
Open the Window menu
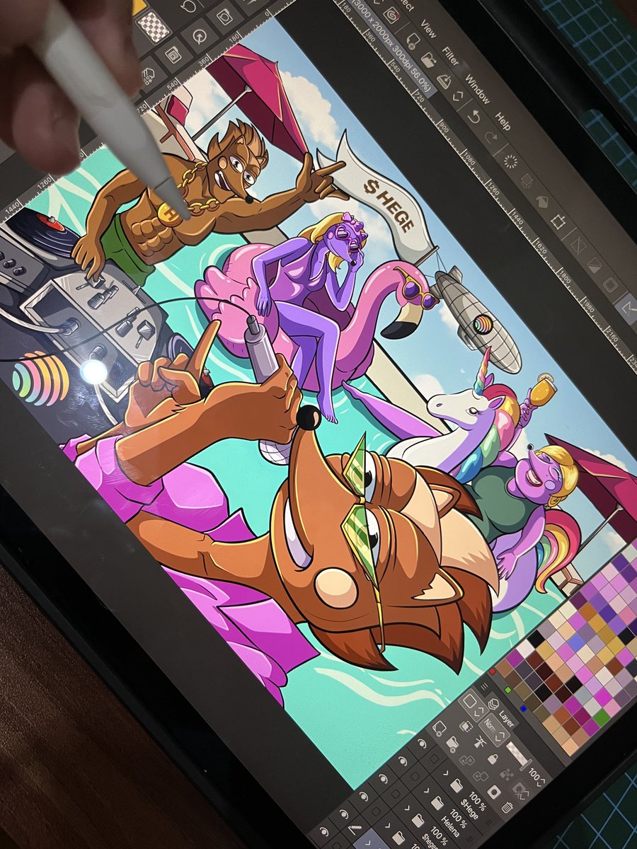(x=478, y=89)
